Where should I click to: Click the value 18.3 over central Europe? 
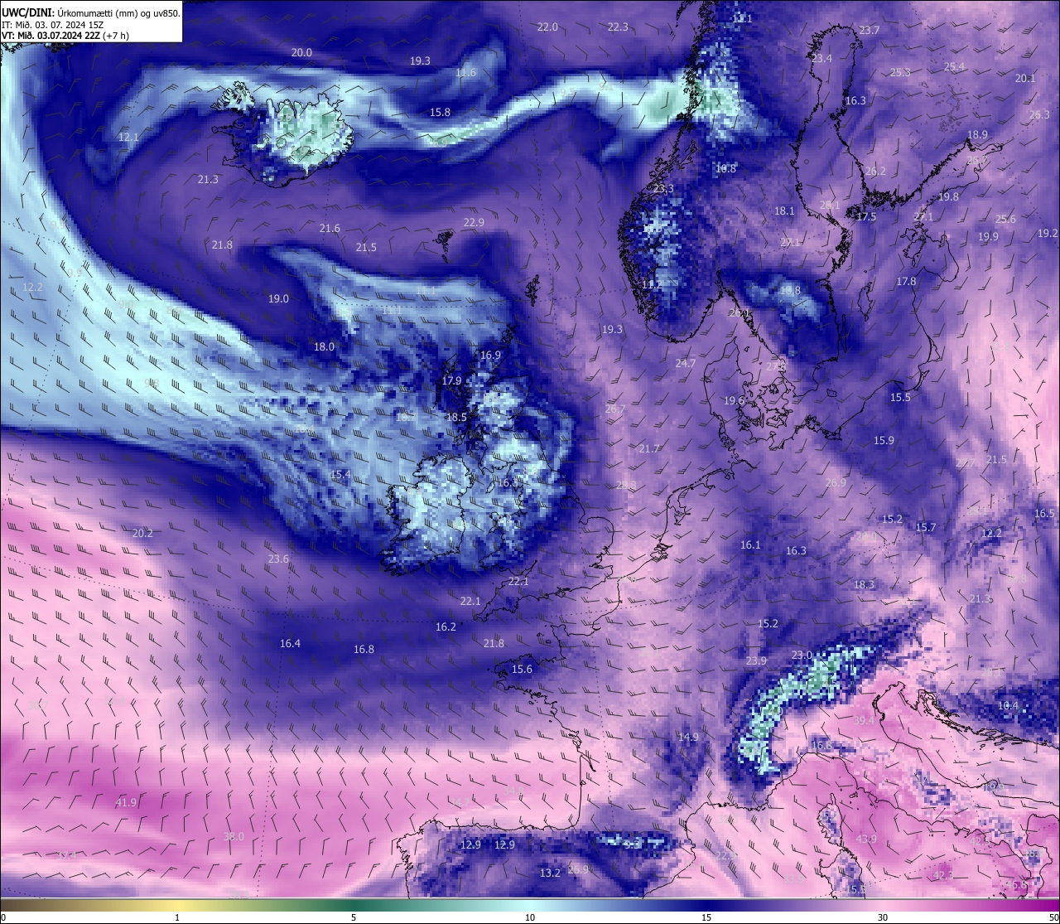tap(864, 584)
